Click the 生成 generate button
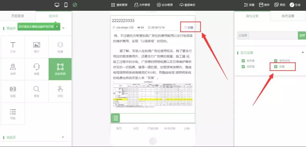 coord(295,5)
